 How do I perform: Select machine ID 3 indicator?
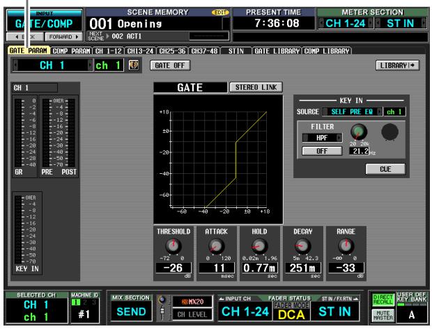click(93, 303)
